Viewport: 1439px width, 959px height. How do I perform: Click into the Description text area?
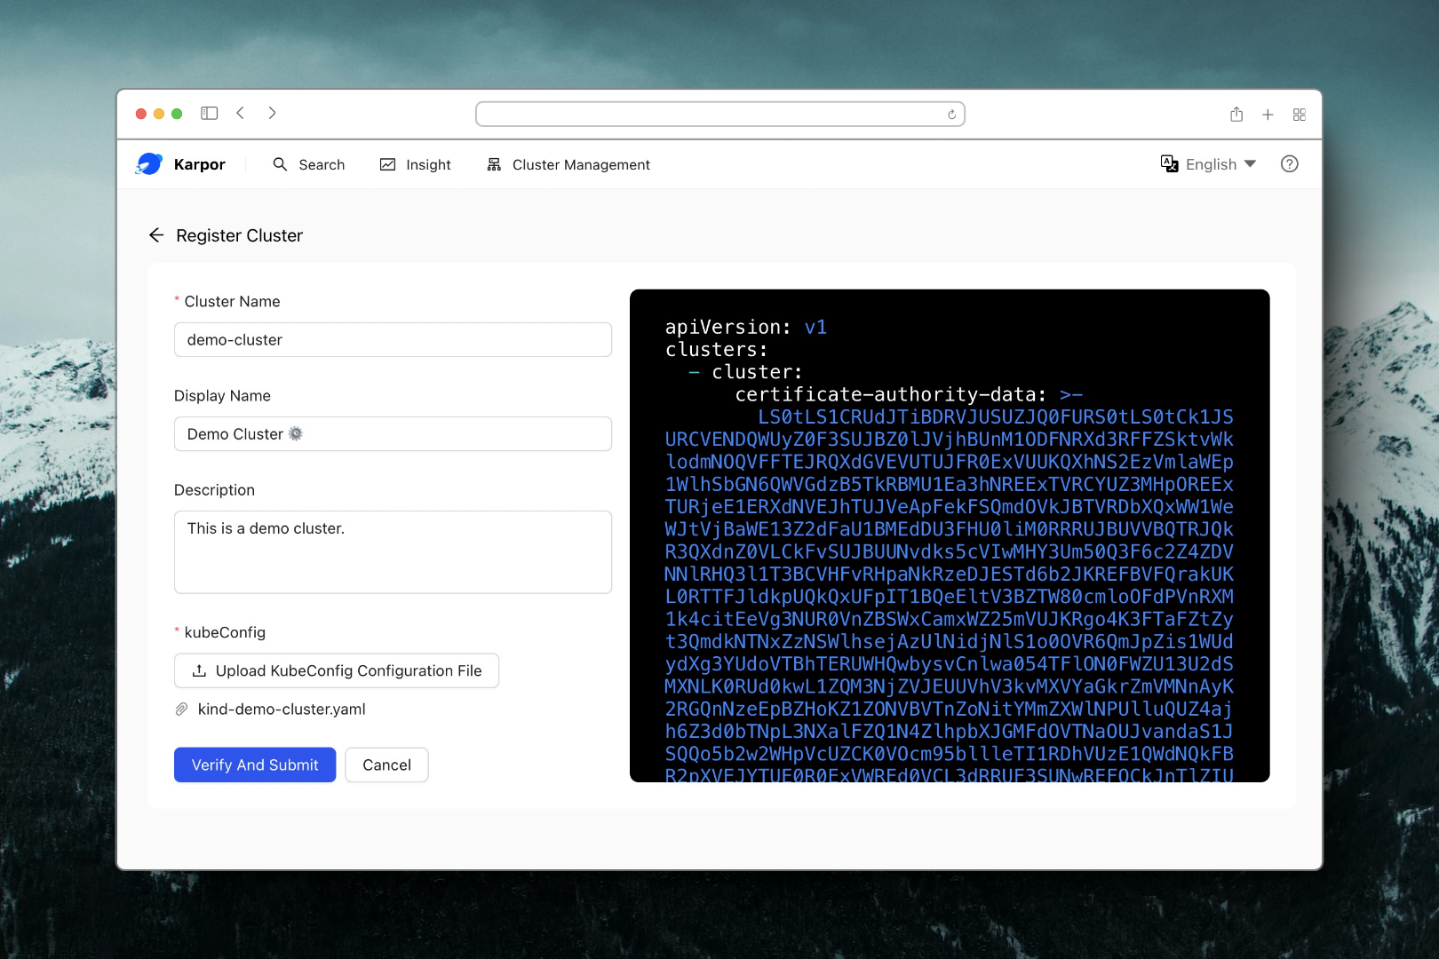point(393,552)
